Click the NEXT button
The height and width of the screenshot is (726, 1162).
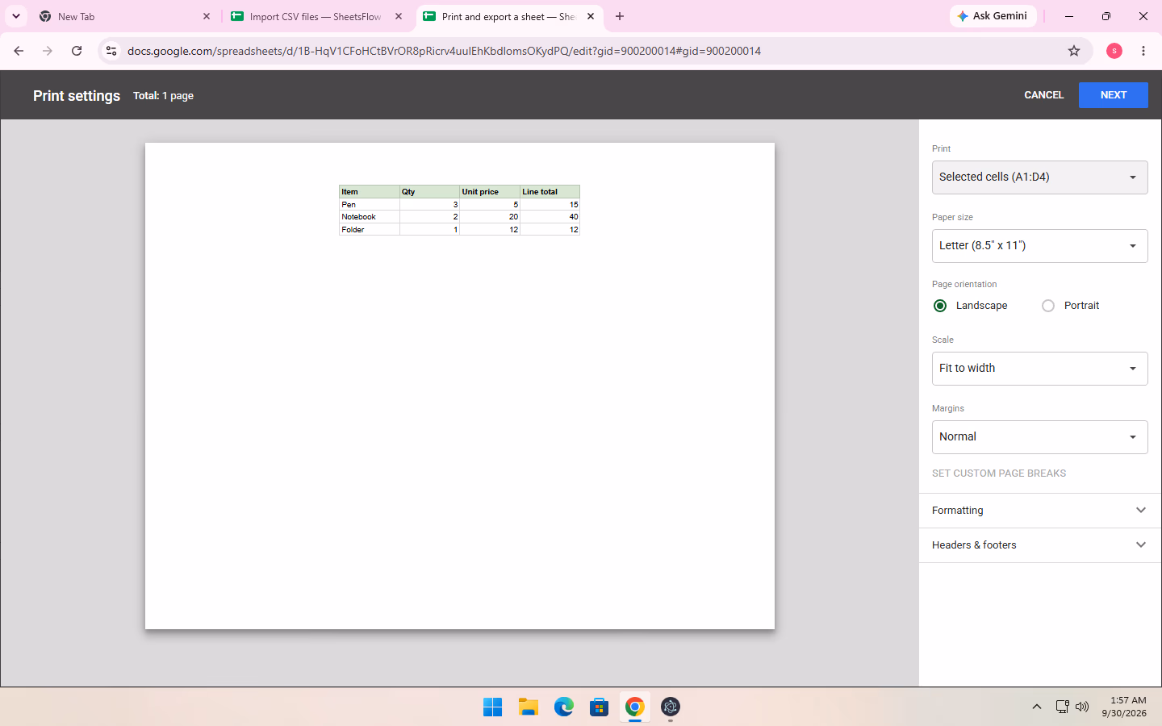click(x=1114, y=95)
